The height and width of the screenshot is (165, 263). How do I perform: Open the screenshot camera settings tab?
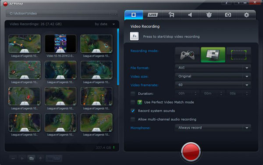(228, 15)
